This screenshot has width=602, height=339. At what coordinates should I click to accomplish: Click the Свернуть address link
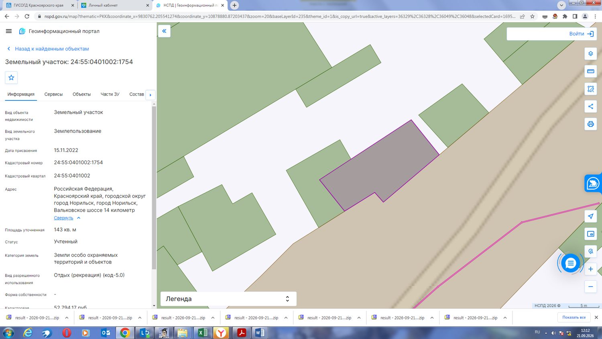point(63,218)
